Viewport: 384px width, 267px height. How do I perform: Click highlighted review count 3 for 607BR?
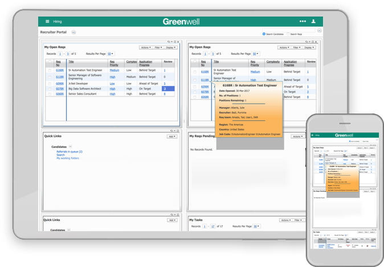[x=168, y=89]
